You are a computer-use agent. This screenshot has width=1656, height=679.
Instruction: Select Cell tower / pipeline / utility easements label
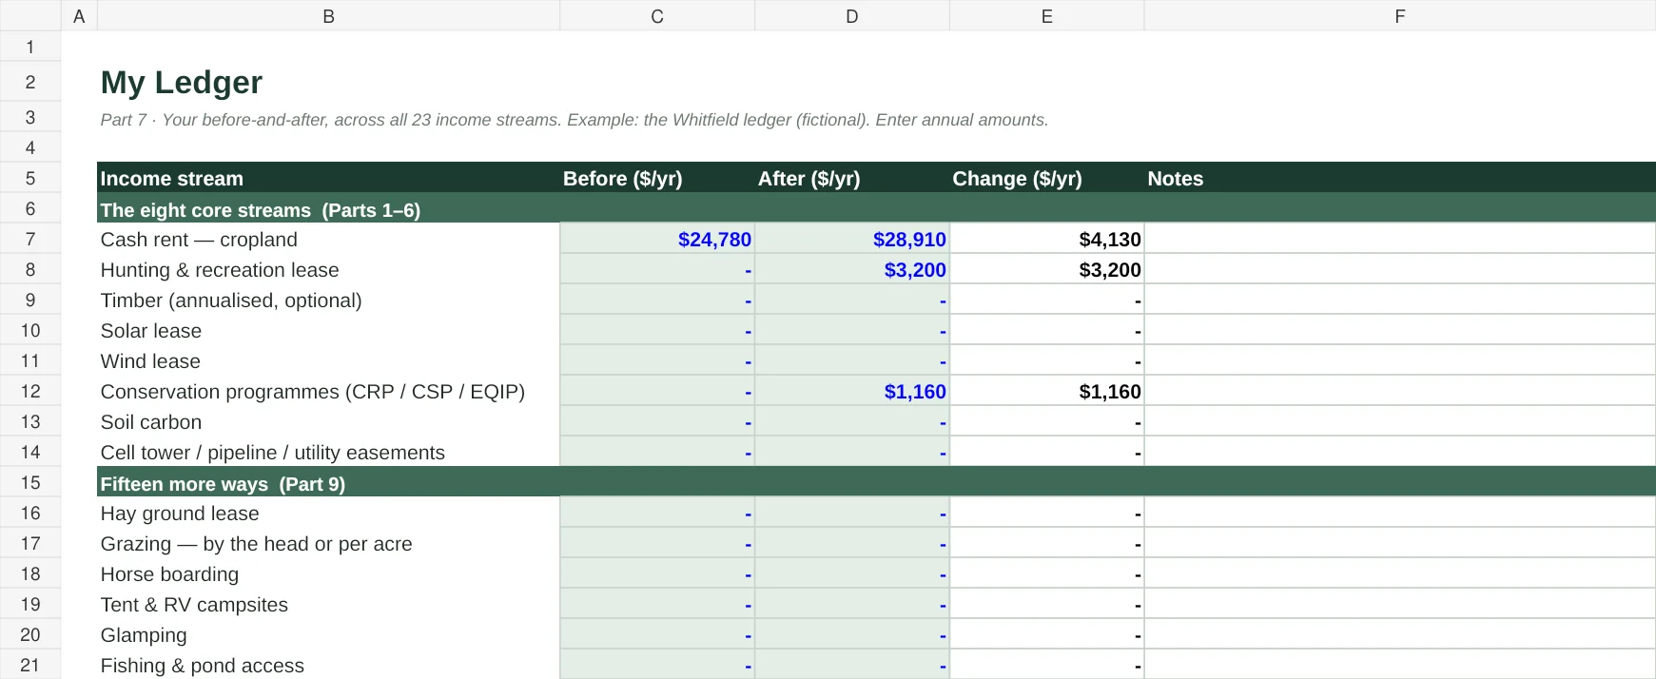(273, 453)
